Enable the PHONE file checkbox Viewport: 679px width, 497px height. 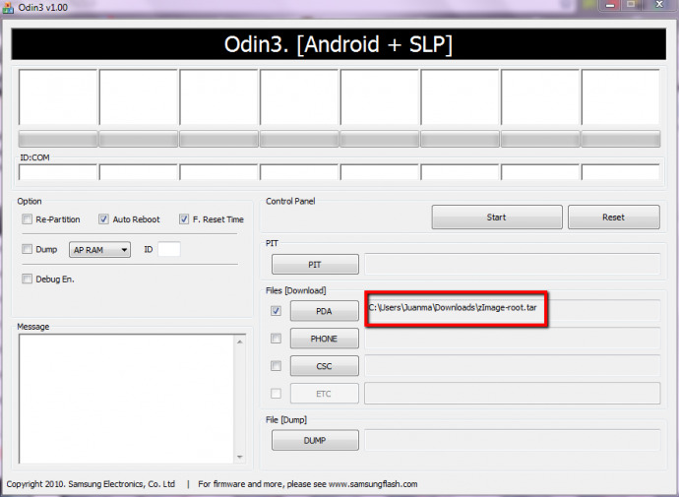tap(277, 339)
